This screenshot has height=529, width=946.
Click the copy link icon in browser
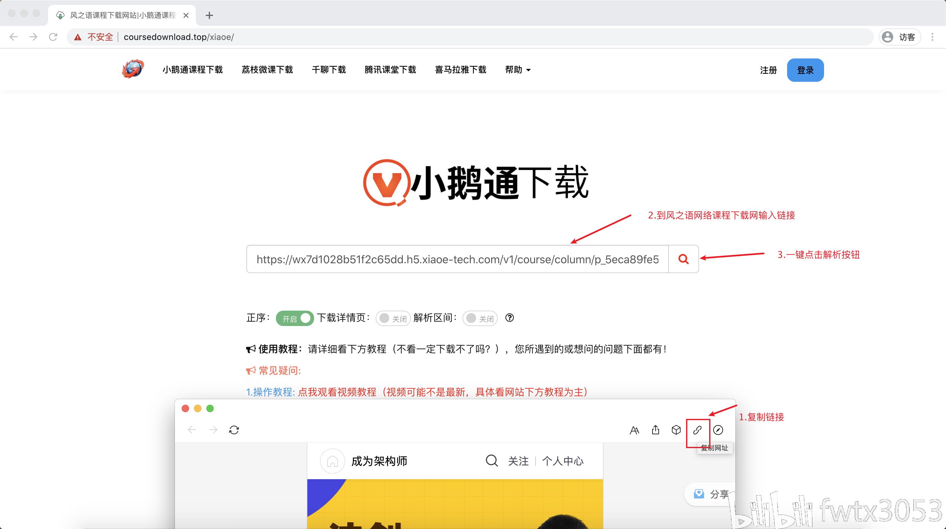(x=697, y=430)
